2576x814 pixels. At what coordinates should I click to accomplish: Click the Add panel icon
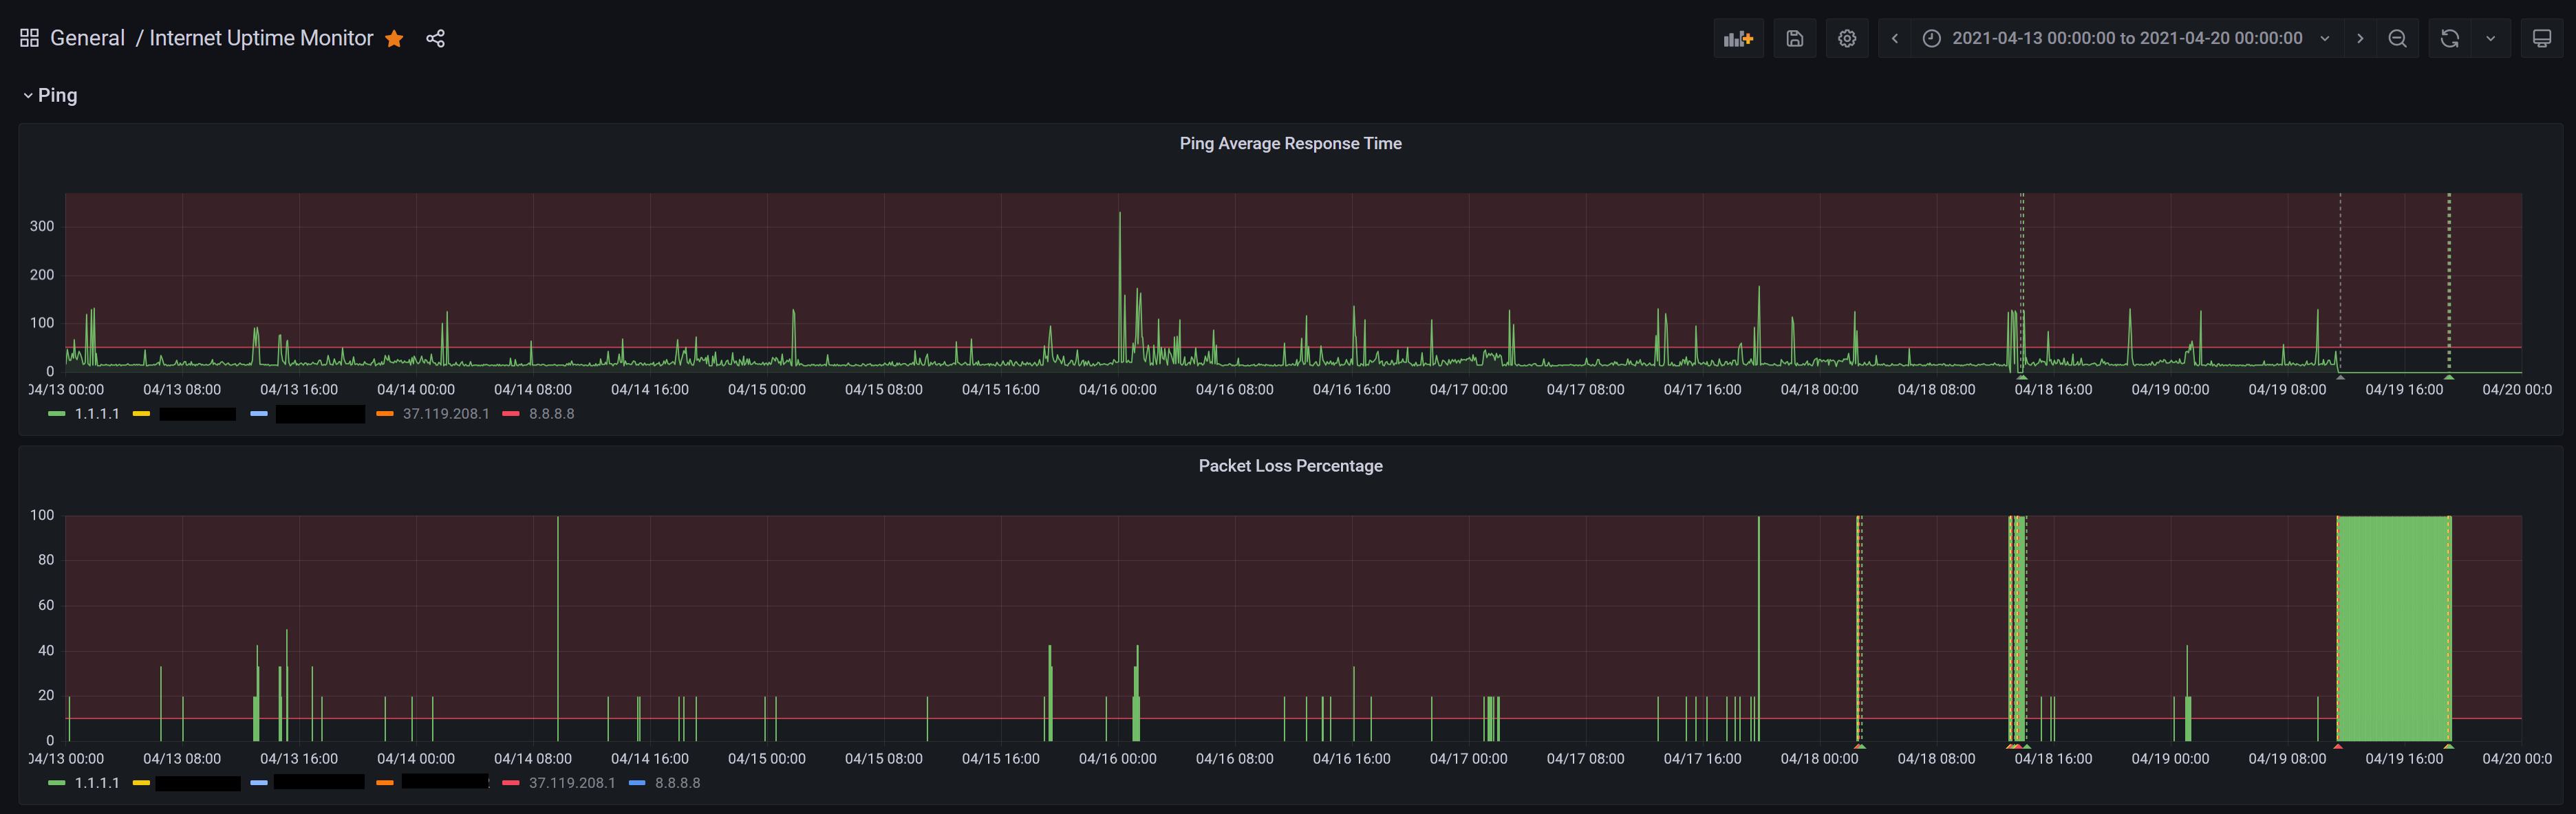tap(1738, 38)
